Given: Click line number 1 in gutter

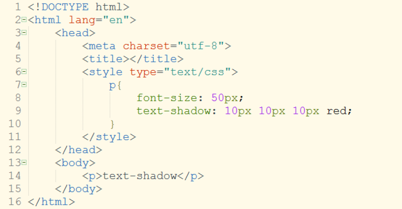Looking at the screenshot, I should pyautogui.click(x=18, y=7).
